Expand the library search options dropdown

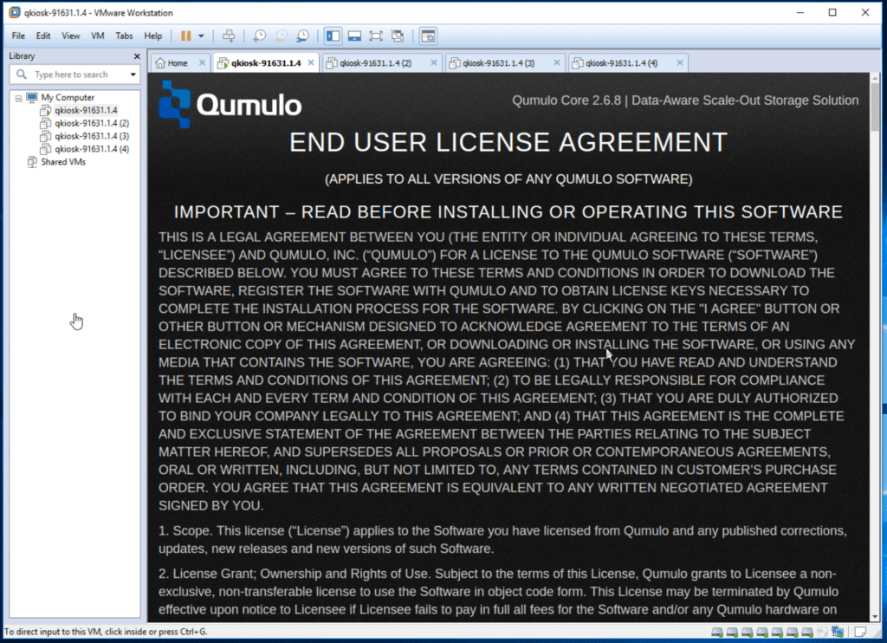pyautogui.click(x=133, y=75)
